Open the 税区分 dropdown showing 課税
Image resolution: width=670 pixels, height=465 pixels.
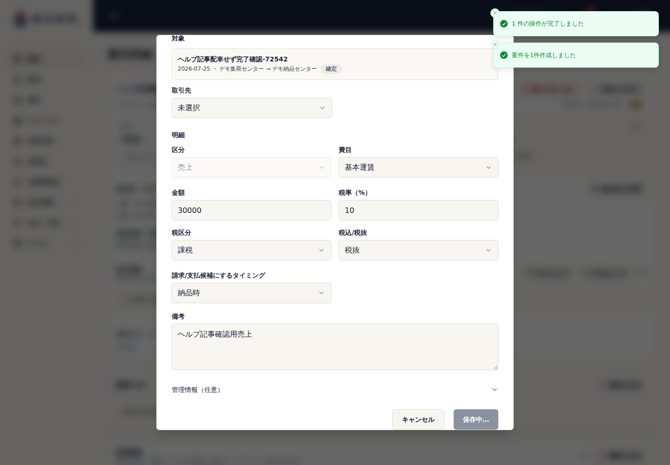coord(251,250)
